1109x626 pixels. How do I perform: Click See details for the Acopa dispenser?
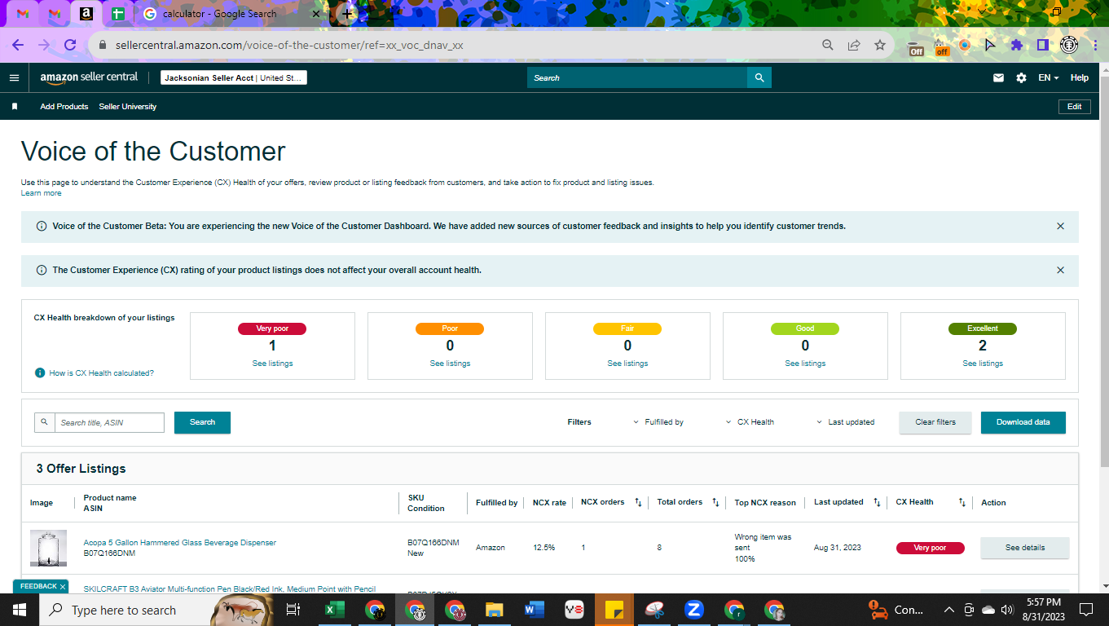[x=1025, y=548]
